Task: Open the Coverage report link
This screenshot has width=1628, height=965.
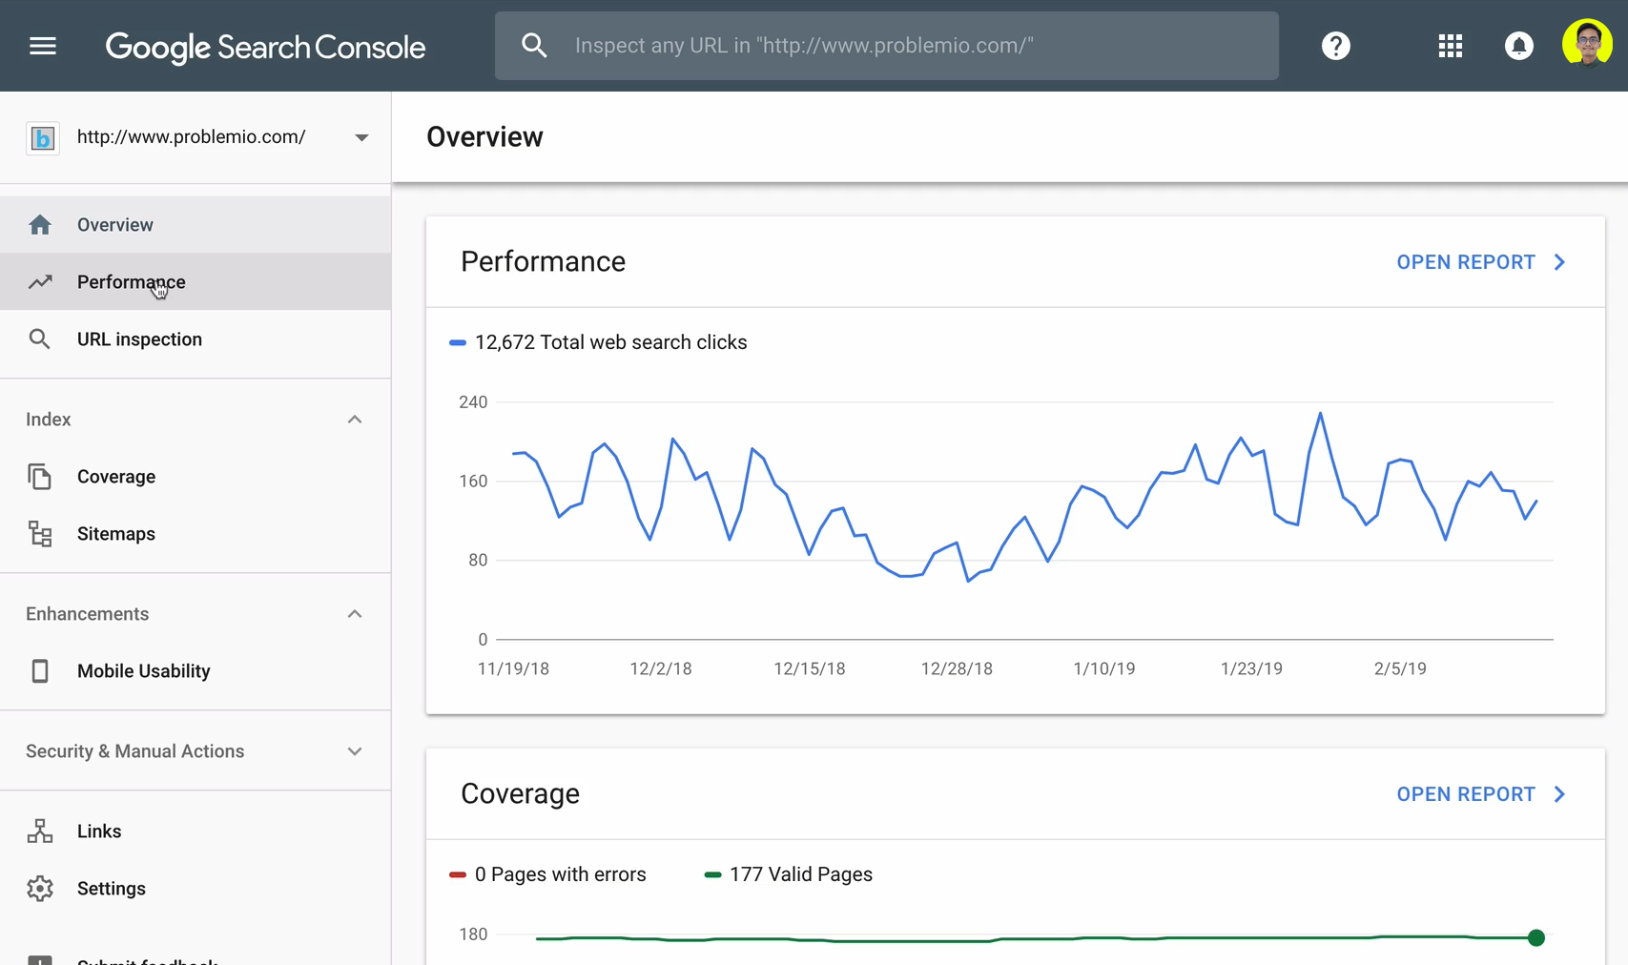Action: coord(1480,794)
